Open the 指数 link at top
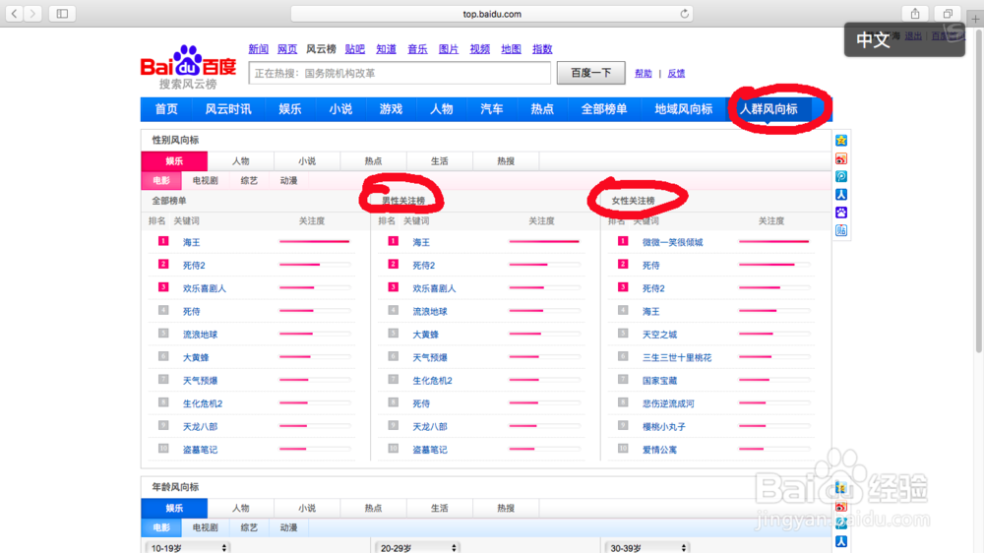Viewport: 984px width, 553px height. pyautogui.click(x=542, y=49)
